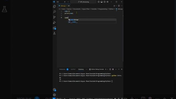Open Customize Layout icon in title bar

pos(108,2)
